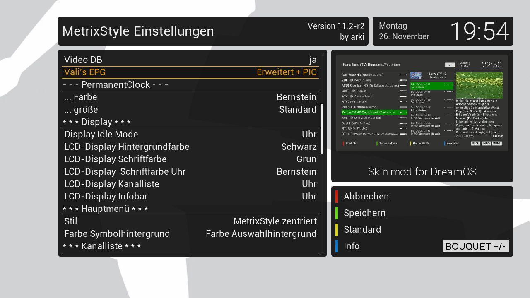Choose LCD-Display Hintergrundfarbe Schwarz row
This screenshot has height=298, width=530.
click(x=190, y=147)
